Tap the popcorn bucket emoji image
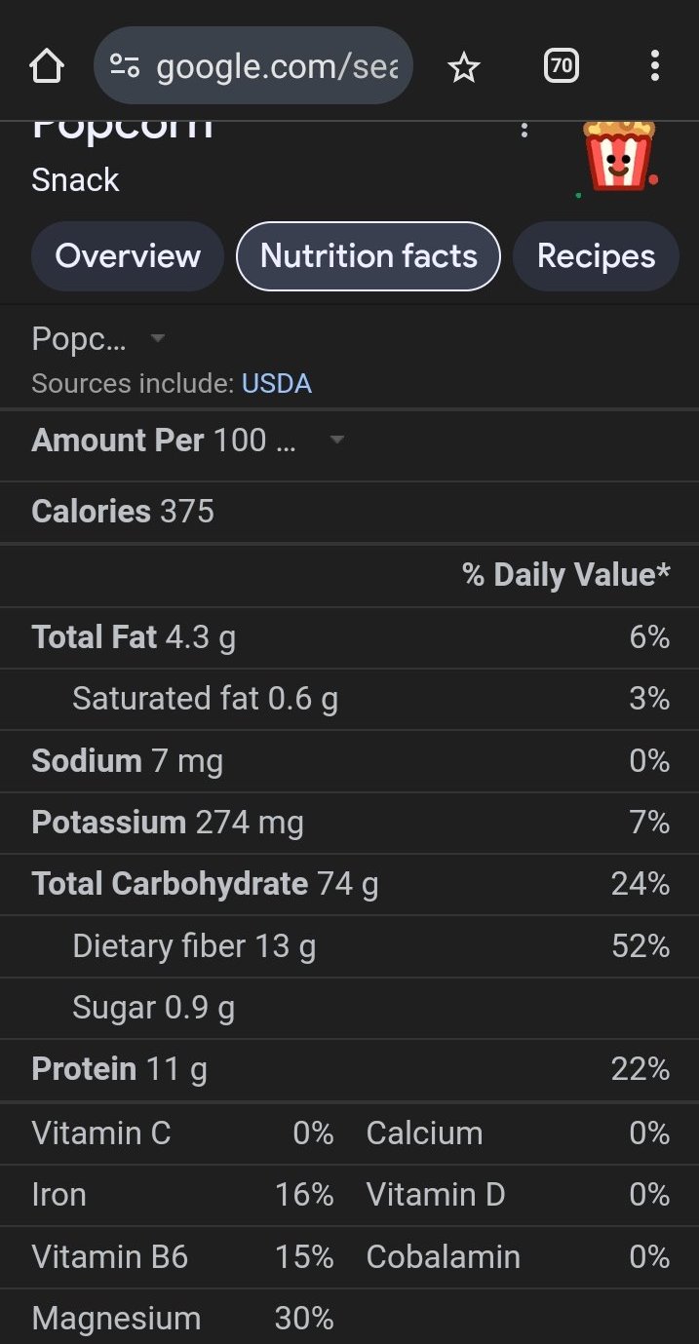Screen dimensions: 699x1344 point(618,156)
